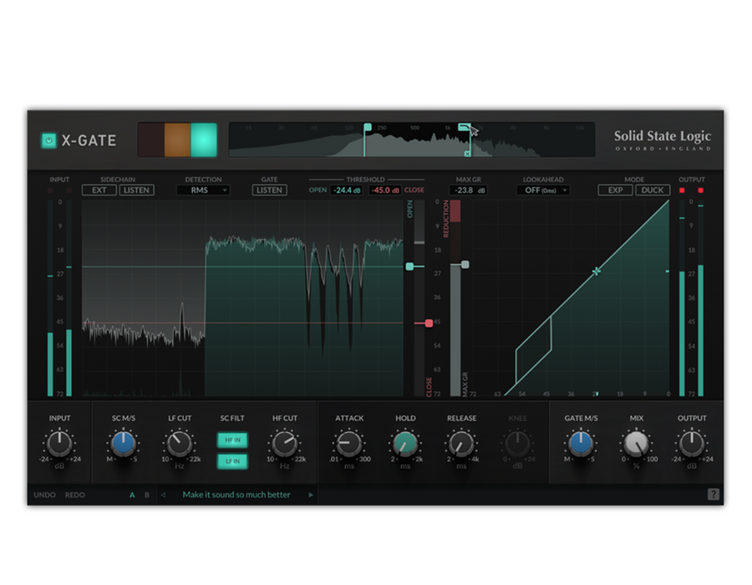Screen dimensions: 752x585
Task: Click the small X marker under HF flag
Action: [467, 154]
